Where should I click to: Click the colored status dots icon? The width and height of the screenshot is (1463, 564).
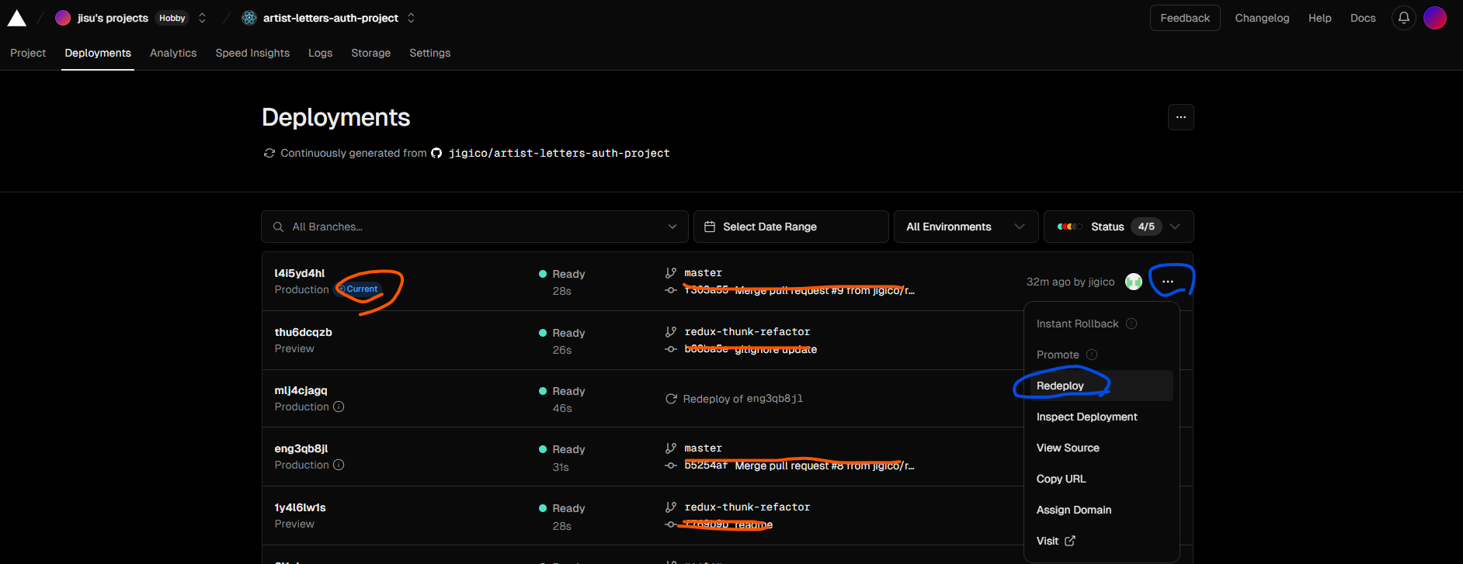coord(1069,227)
